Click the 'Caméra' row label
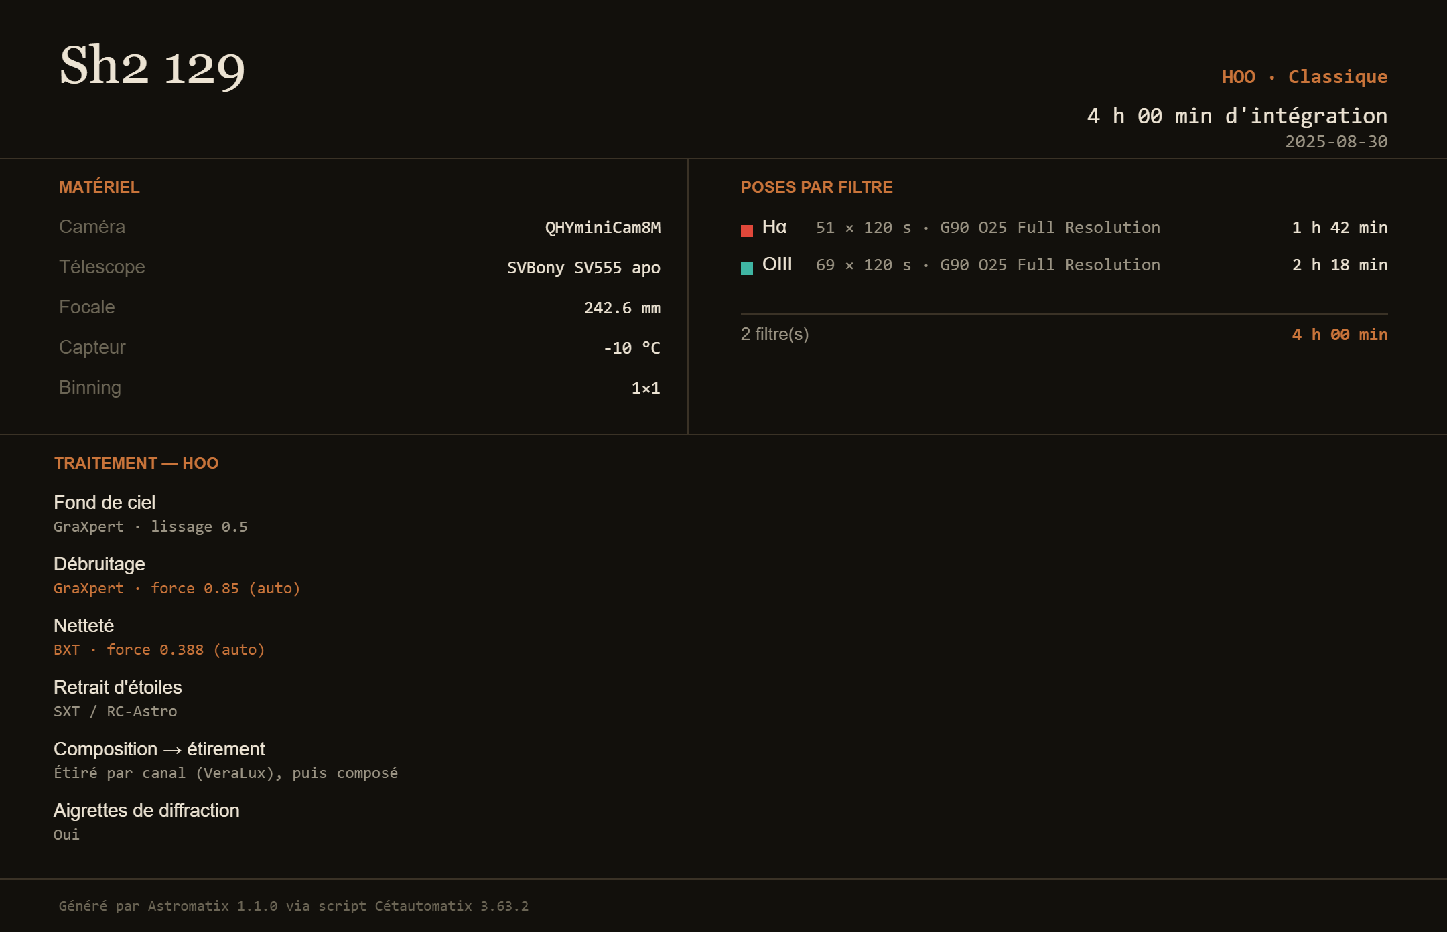Viewport: 1447px width, 932px height. tap(92, 227)
